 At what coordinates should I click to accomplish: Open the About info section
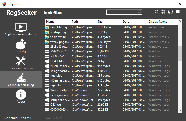tap(21, 96)
